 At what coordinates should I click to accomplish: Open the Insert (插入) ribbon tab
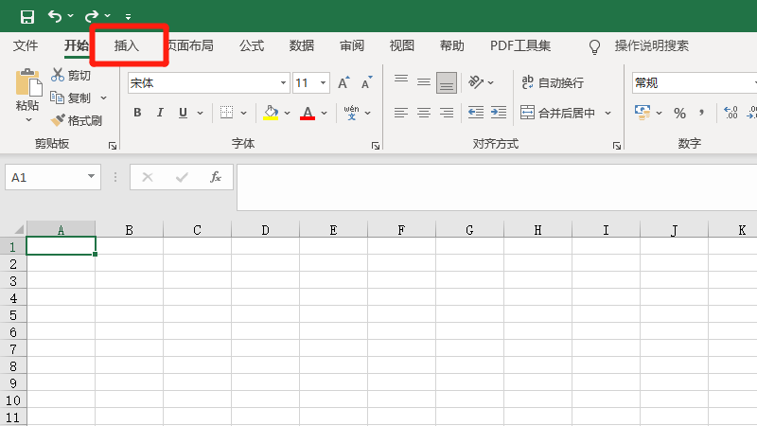(127, 45)
